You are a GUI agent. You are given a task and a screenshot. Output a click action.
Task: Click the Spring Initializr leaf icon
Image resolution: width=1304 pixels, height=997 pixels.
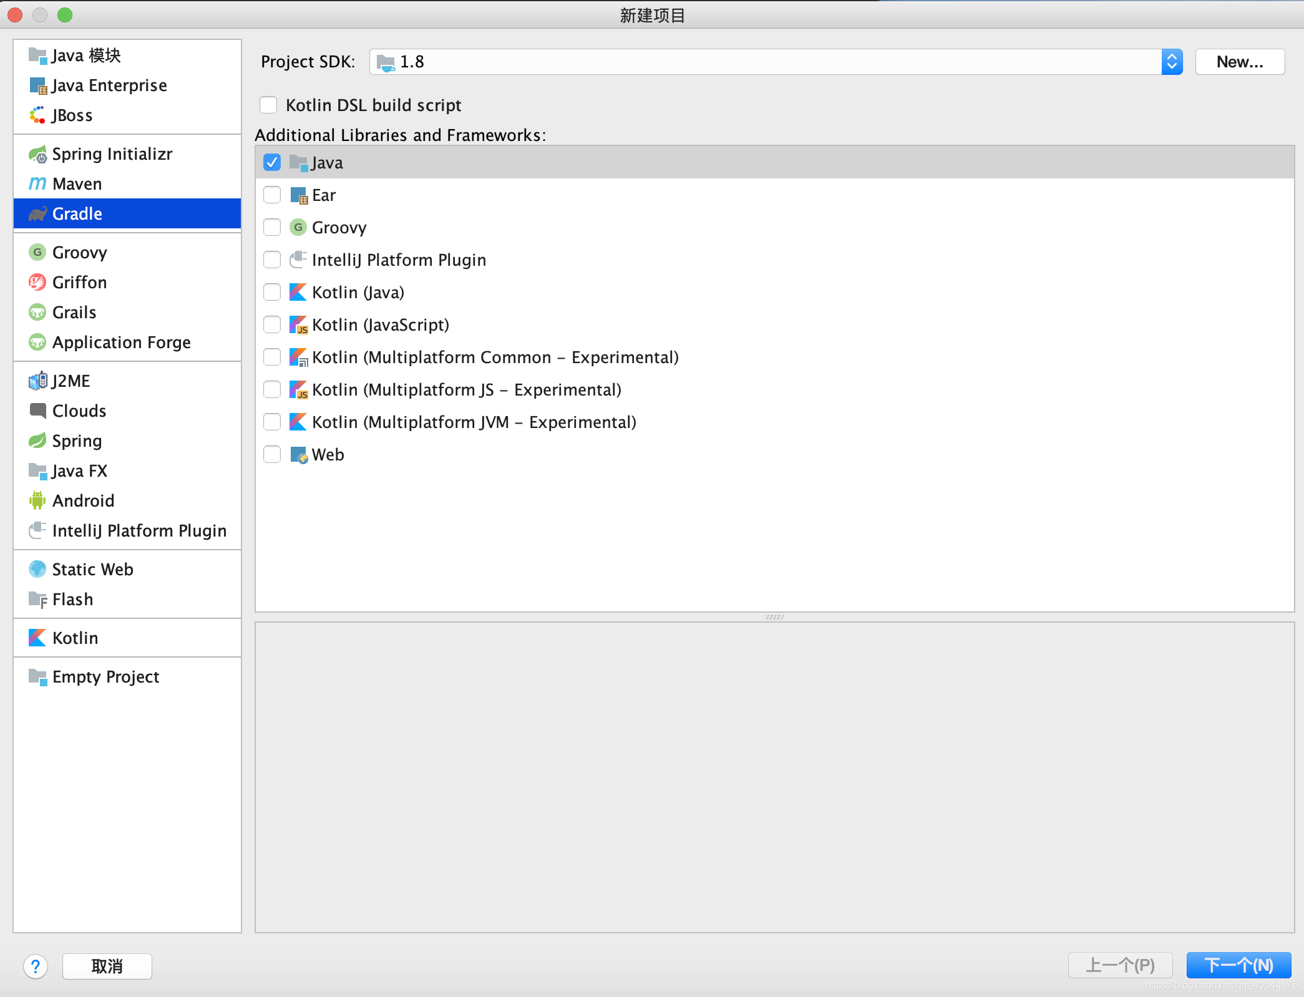coord(38,154)
